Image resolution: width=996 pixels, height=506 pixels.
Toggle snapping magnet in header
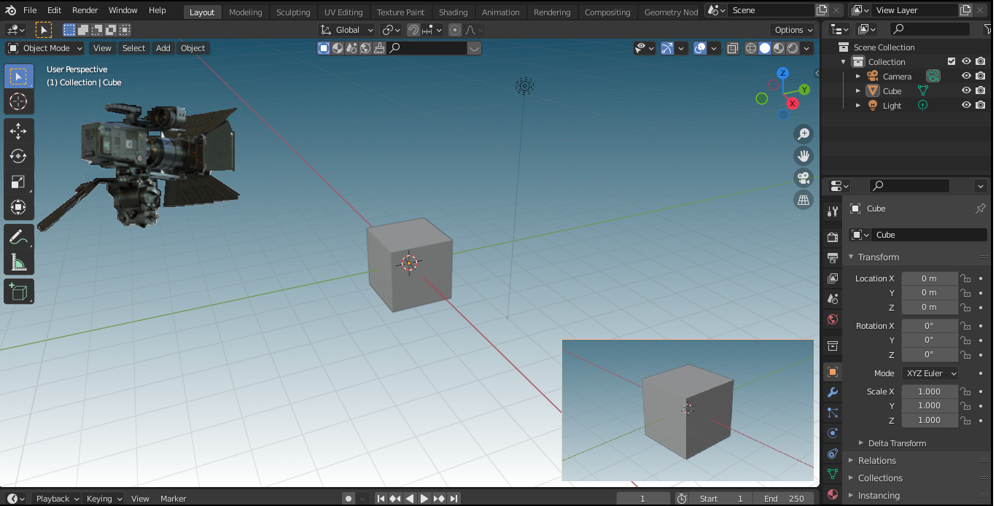(x=413, y=30)
